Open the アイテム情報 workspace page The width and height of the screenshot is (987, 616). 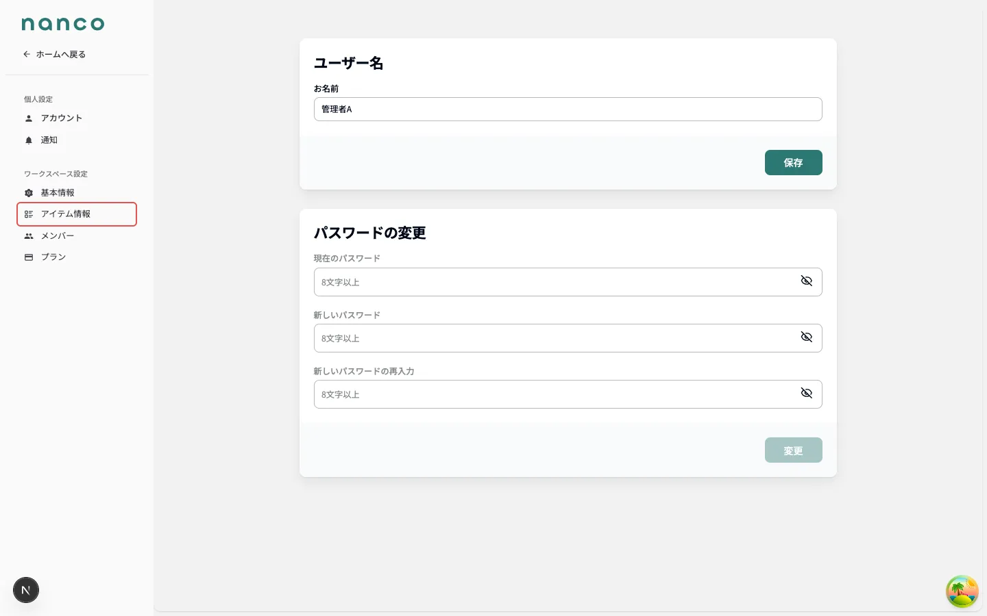[77, 214]
